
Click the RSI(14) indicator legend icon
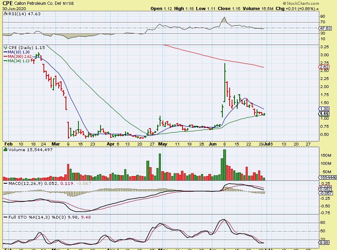5,14
